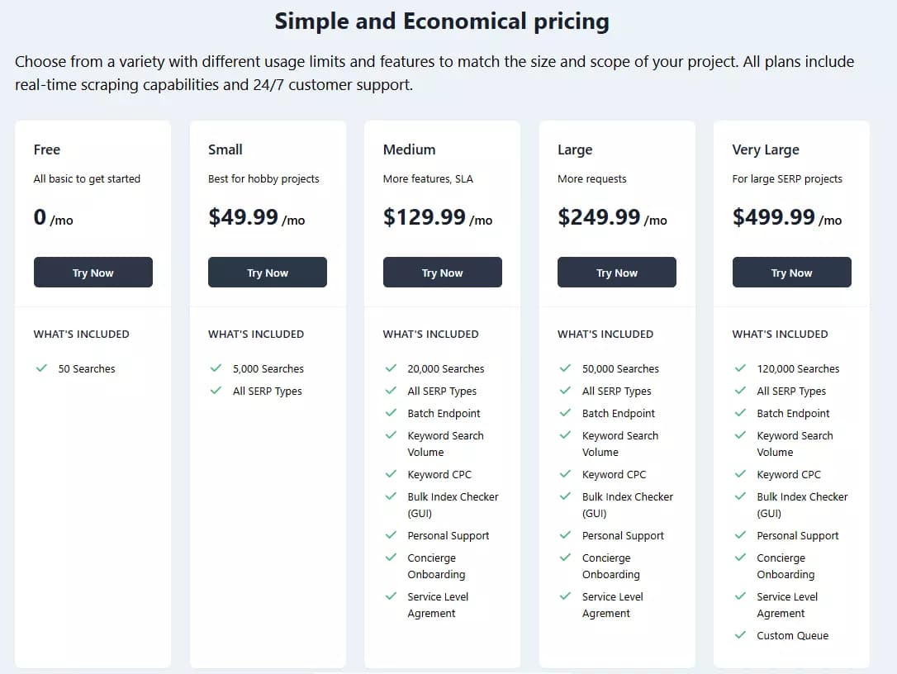Click the Simple and Economical pricing title
Viewport: 897px width, 674px height.
coord(441,21)
